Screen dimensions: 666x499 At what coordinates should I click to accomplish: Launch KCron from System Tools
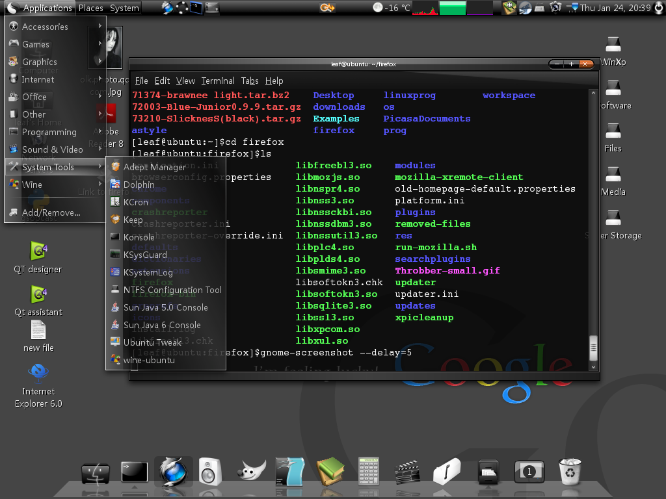point(166,203)
